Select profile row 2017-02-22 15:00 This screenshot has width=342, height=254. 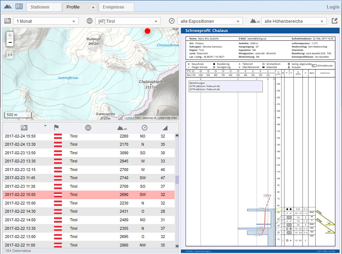click(89, 203)
